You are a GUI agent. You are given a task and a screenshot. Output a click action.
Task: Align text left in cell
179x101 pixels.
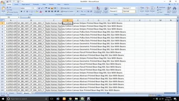(x=46, y=12)
